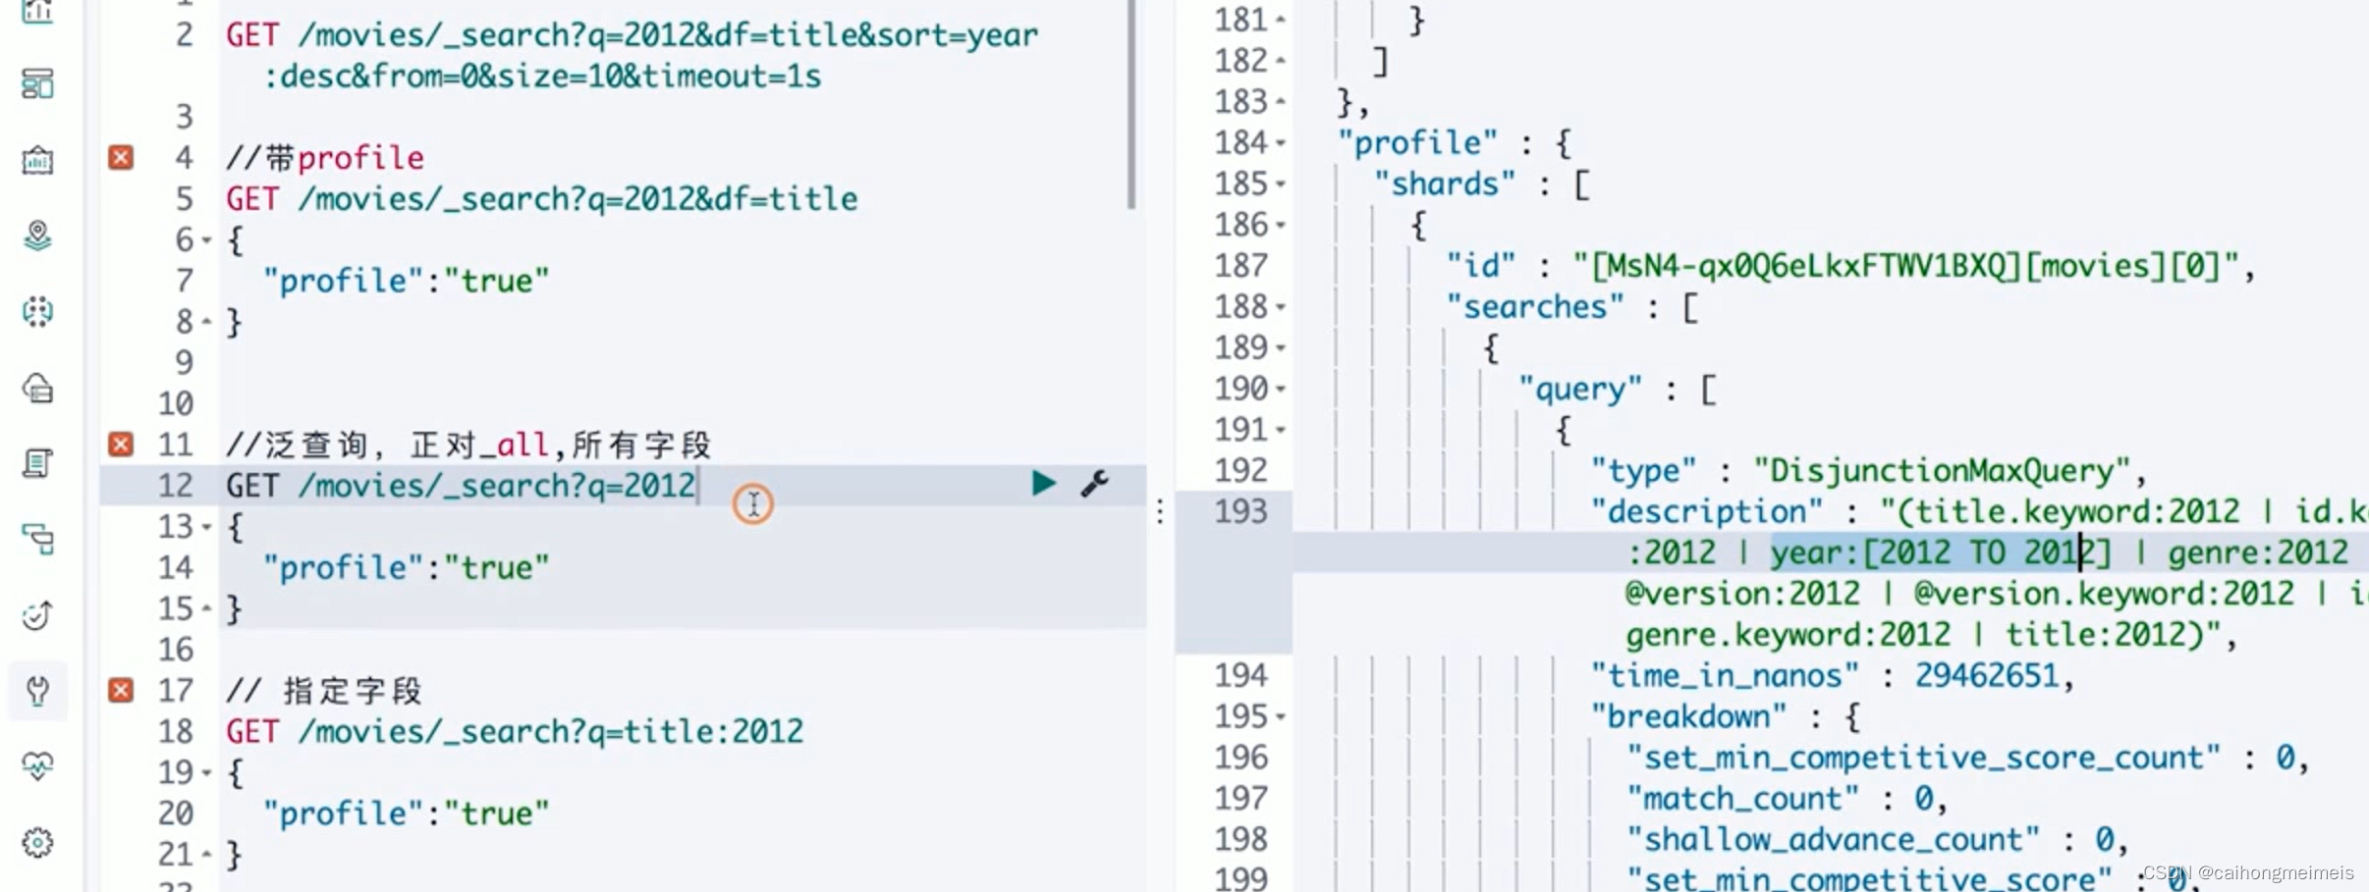The image size is (2369, 892).
Task: Collapse the request body at line 19
Action: (206, 773)
